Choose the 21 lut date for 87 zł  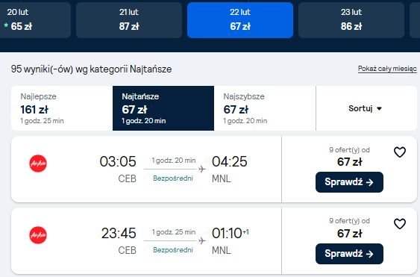(x=129, y=20)
